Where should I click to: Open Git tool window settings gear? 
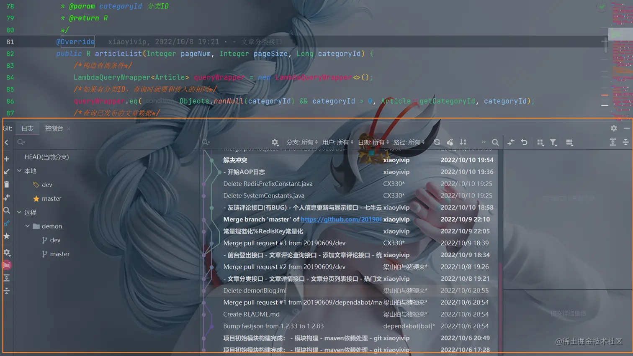(x=614, y=128)
